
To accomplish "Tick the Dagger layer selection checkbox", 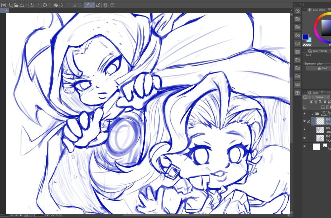I will tap(309, 138).
